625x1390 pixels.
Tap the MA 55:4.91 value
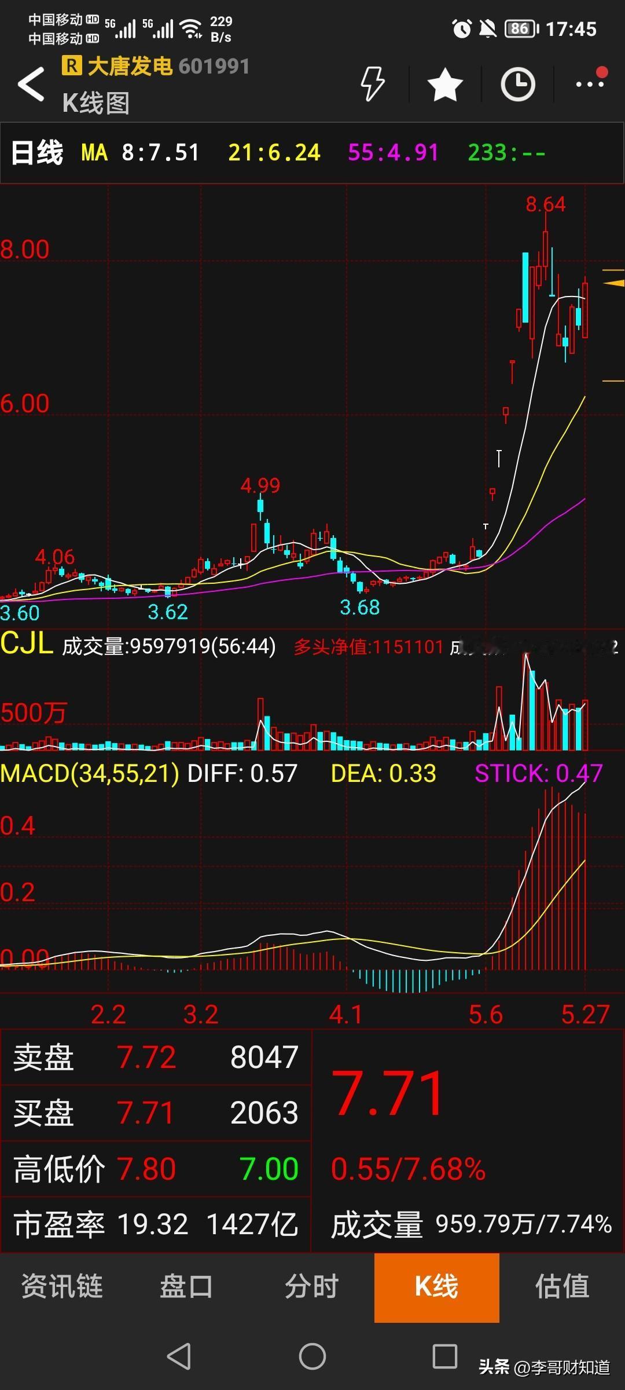pos(393,153)
